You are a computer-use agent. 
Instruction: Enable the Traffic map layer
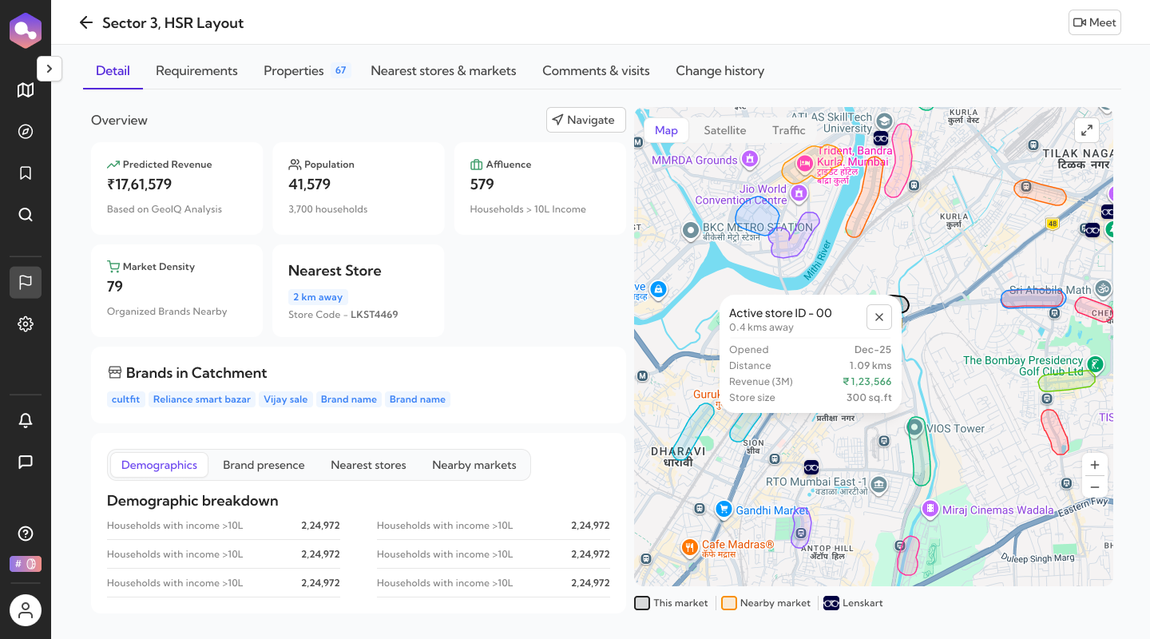tap(788, 130)
